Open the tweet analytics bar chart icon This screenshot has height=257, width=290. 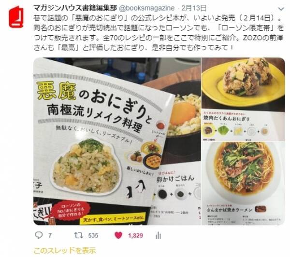click(x=158, y=235)
